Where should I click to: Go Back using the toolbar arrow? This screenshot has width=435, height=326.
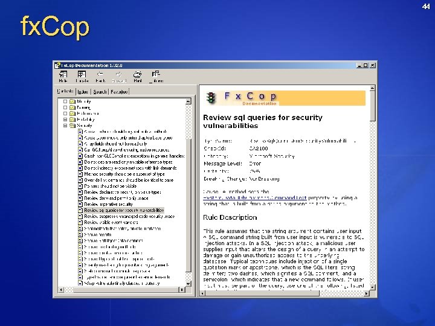click(x=100, y=77)
